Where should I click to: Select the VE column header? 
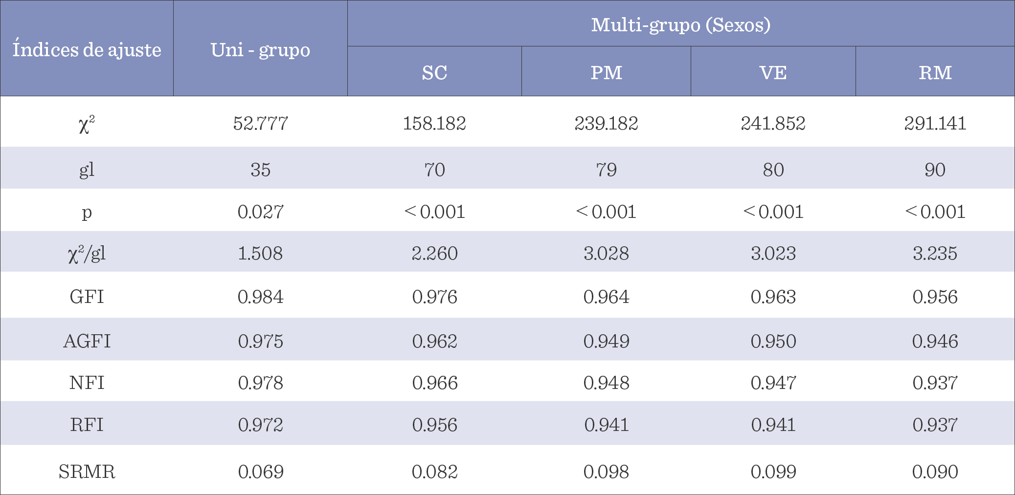773,73
